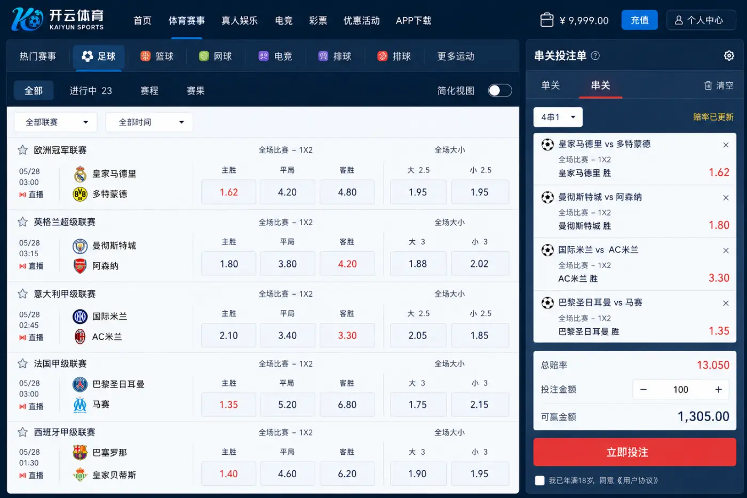Select 平局 odds 5.20 for 巴黎圣日耳曼 match

click(288, 405)
